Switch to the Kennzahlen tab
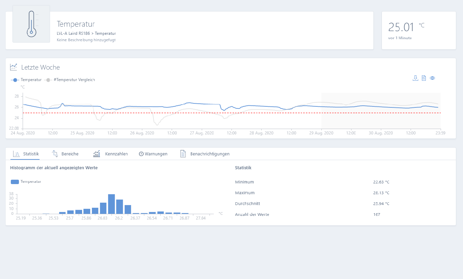This screenshot has height=279, width=463. coord(116,154)
